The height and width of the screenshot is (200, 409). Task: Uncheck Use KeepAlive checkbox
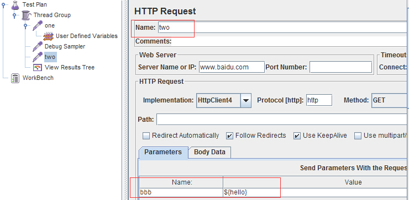point(297,136)
